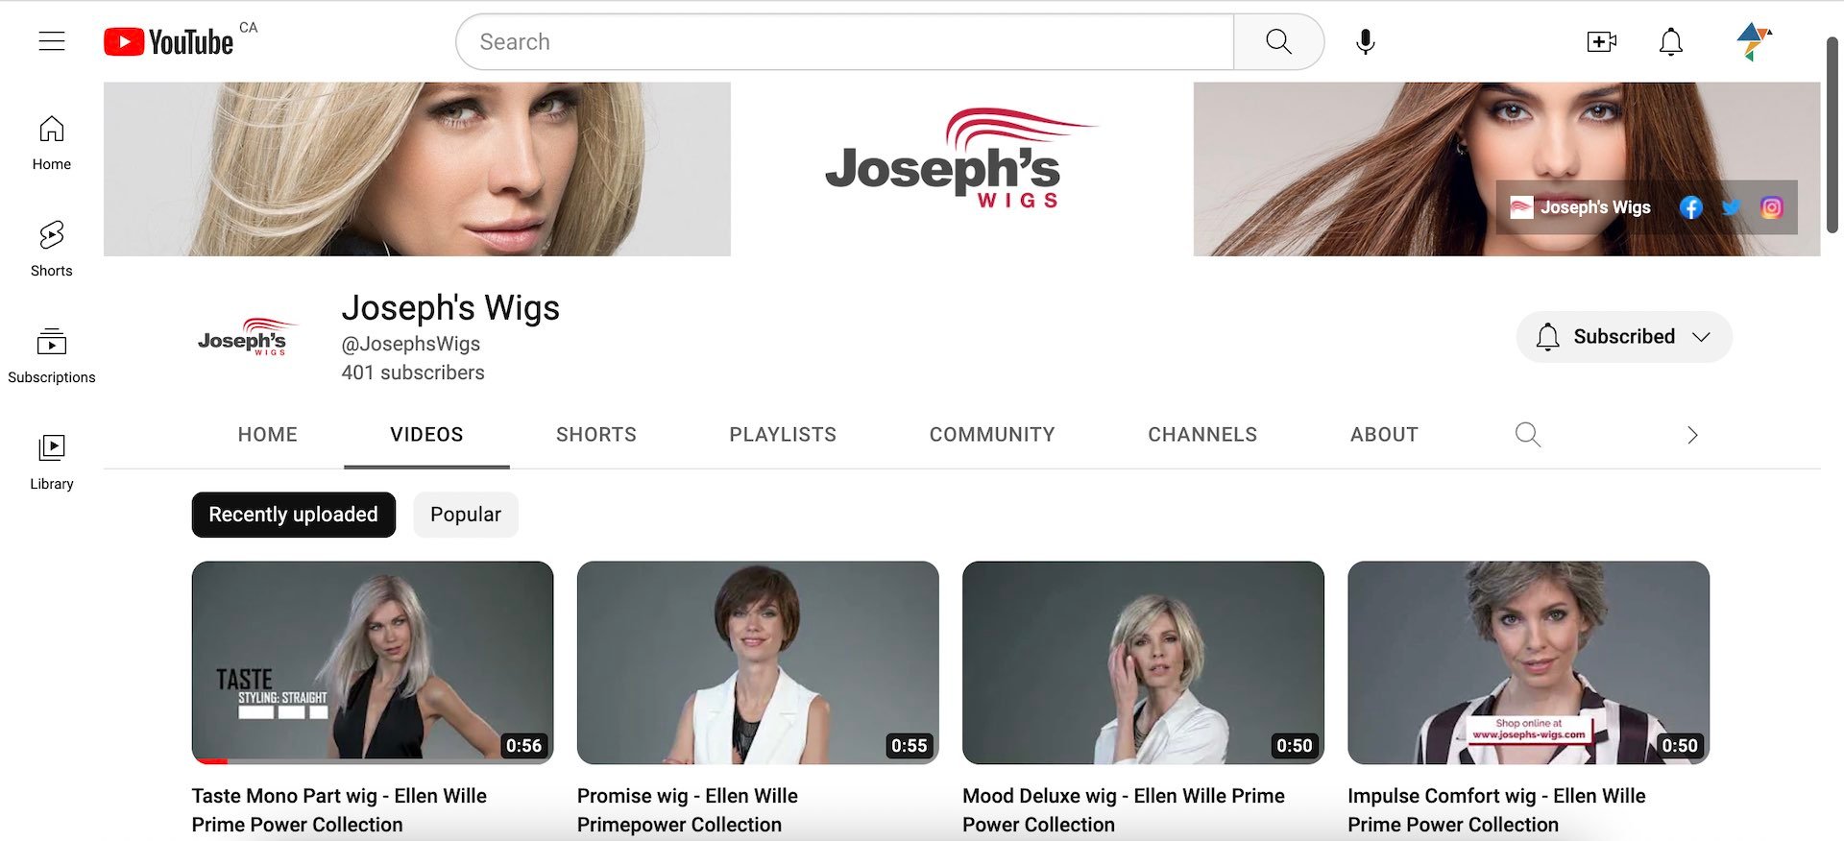This screenshot has height=841, width=1844.
Task: Open the Create video icon
Action: 1601,41
